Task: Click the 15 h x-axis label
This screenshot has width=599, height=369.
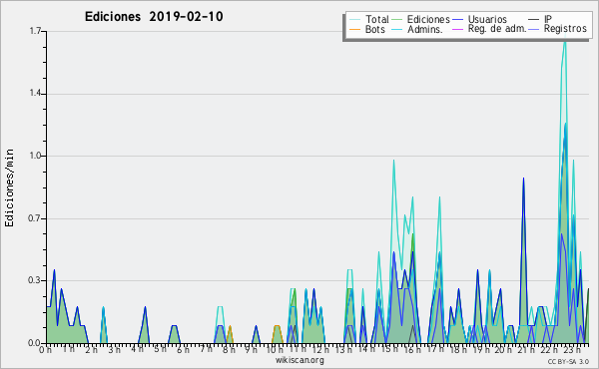Action: (x=389, y=349)
